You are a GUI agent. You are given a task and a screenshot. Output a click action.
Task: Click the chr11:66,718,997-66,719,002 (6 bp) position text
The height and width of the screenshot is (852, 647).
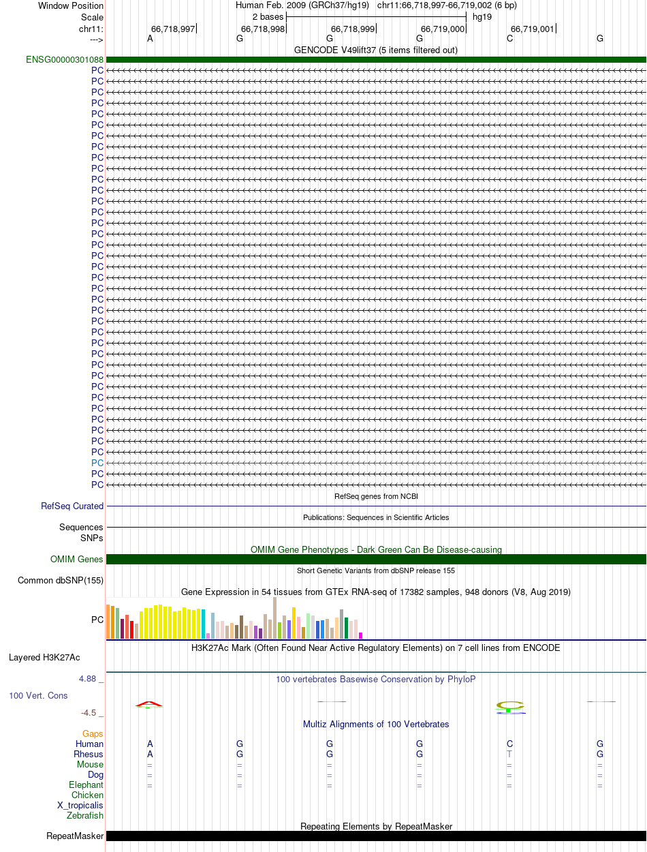pyautogui.click(x=447, y=5)
